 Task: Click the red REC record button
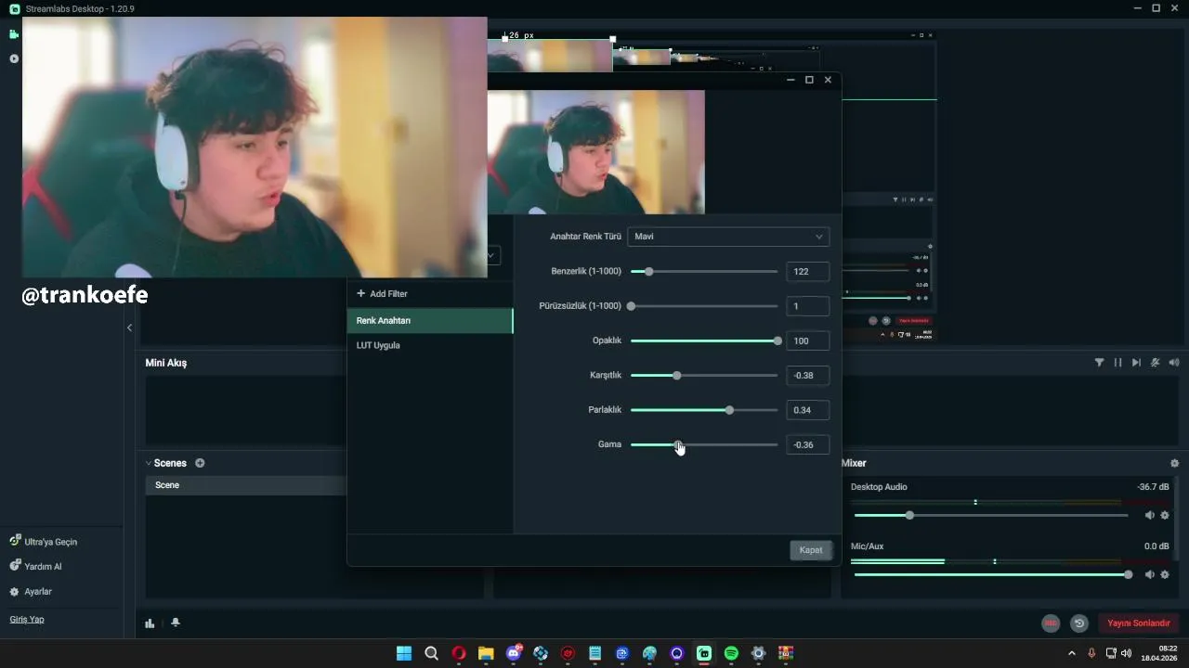point(1051,623)
